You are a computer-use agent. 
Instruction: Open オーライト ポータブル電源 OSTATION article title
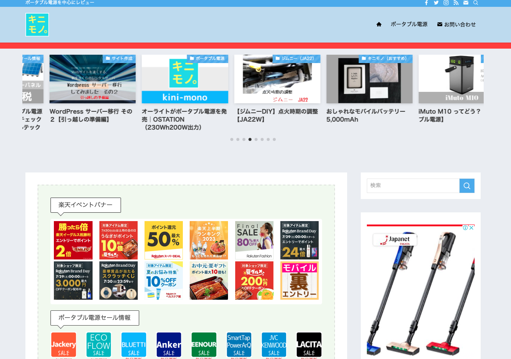[184, 119]
